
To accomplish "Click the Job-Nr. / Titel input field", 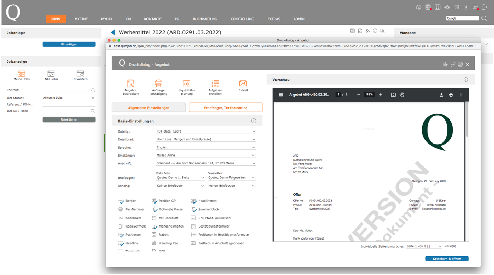I will tap(69, 111).
